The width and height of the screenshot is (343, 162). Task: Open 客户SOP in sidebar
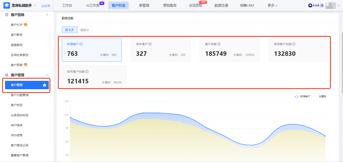point(17,25)
